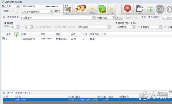172x104 pixels.
Task: Click the 状态 header in account table
Action: click(104, 34)
